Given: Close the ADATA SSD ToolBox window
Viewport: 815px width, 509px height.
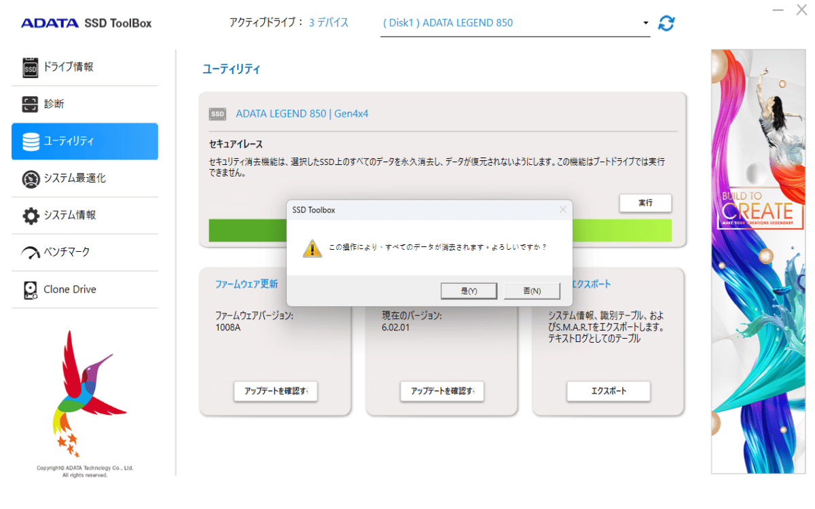Looking at the screenshot, I should (x=801, y=10).
